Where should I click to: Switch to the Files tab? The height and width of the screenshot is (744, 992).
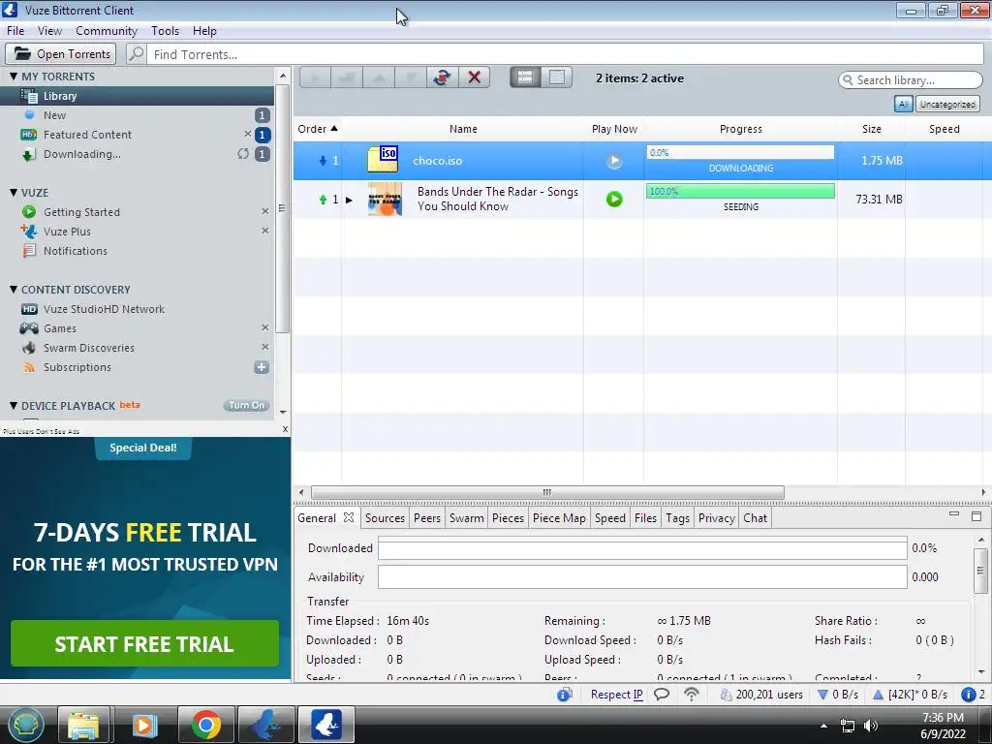tap(645, 518)
